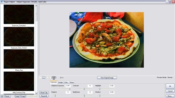Screen dimensions: 175x98
Task: Click the Reset All button
Action: (x=44, y=96)
